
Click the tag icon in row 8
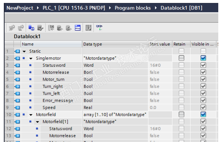click(x=17, y=100)
